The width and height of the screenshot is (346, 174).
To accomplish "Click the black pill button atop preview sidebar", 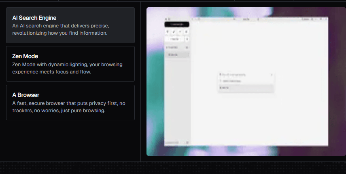I will point(177,25).
